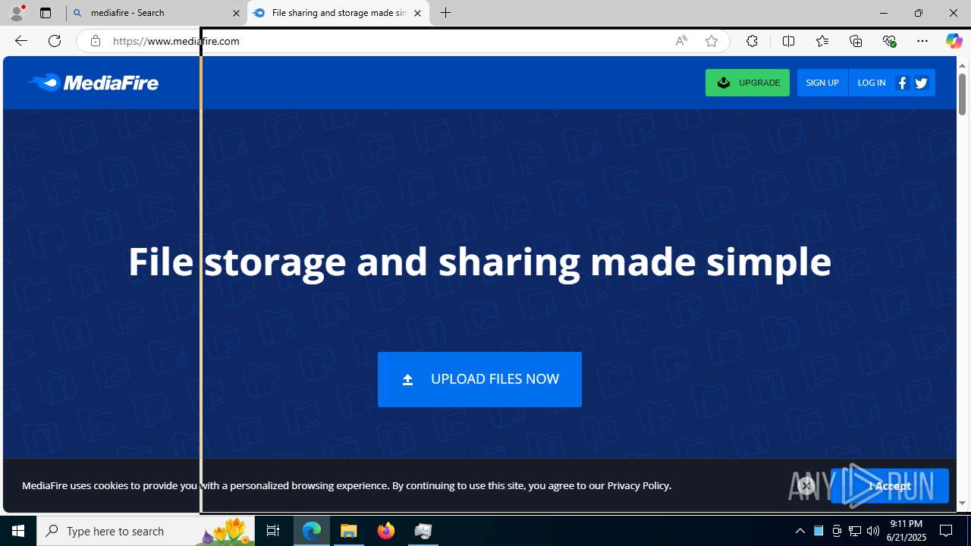This screenshot has height=546, width=971.
Task: Open the SIGN UP page
Action: [822, 83]
